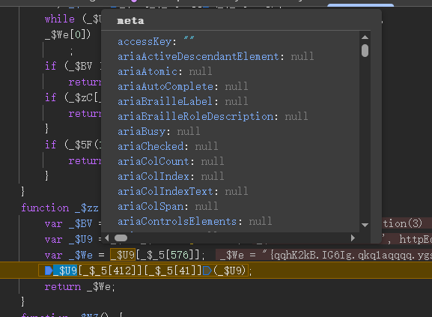Click the if (_$5F condition line
This screenshot has height=317, width=432.
(x=73, y=145)
